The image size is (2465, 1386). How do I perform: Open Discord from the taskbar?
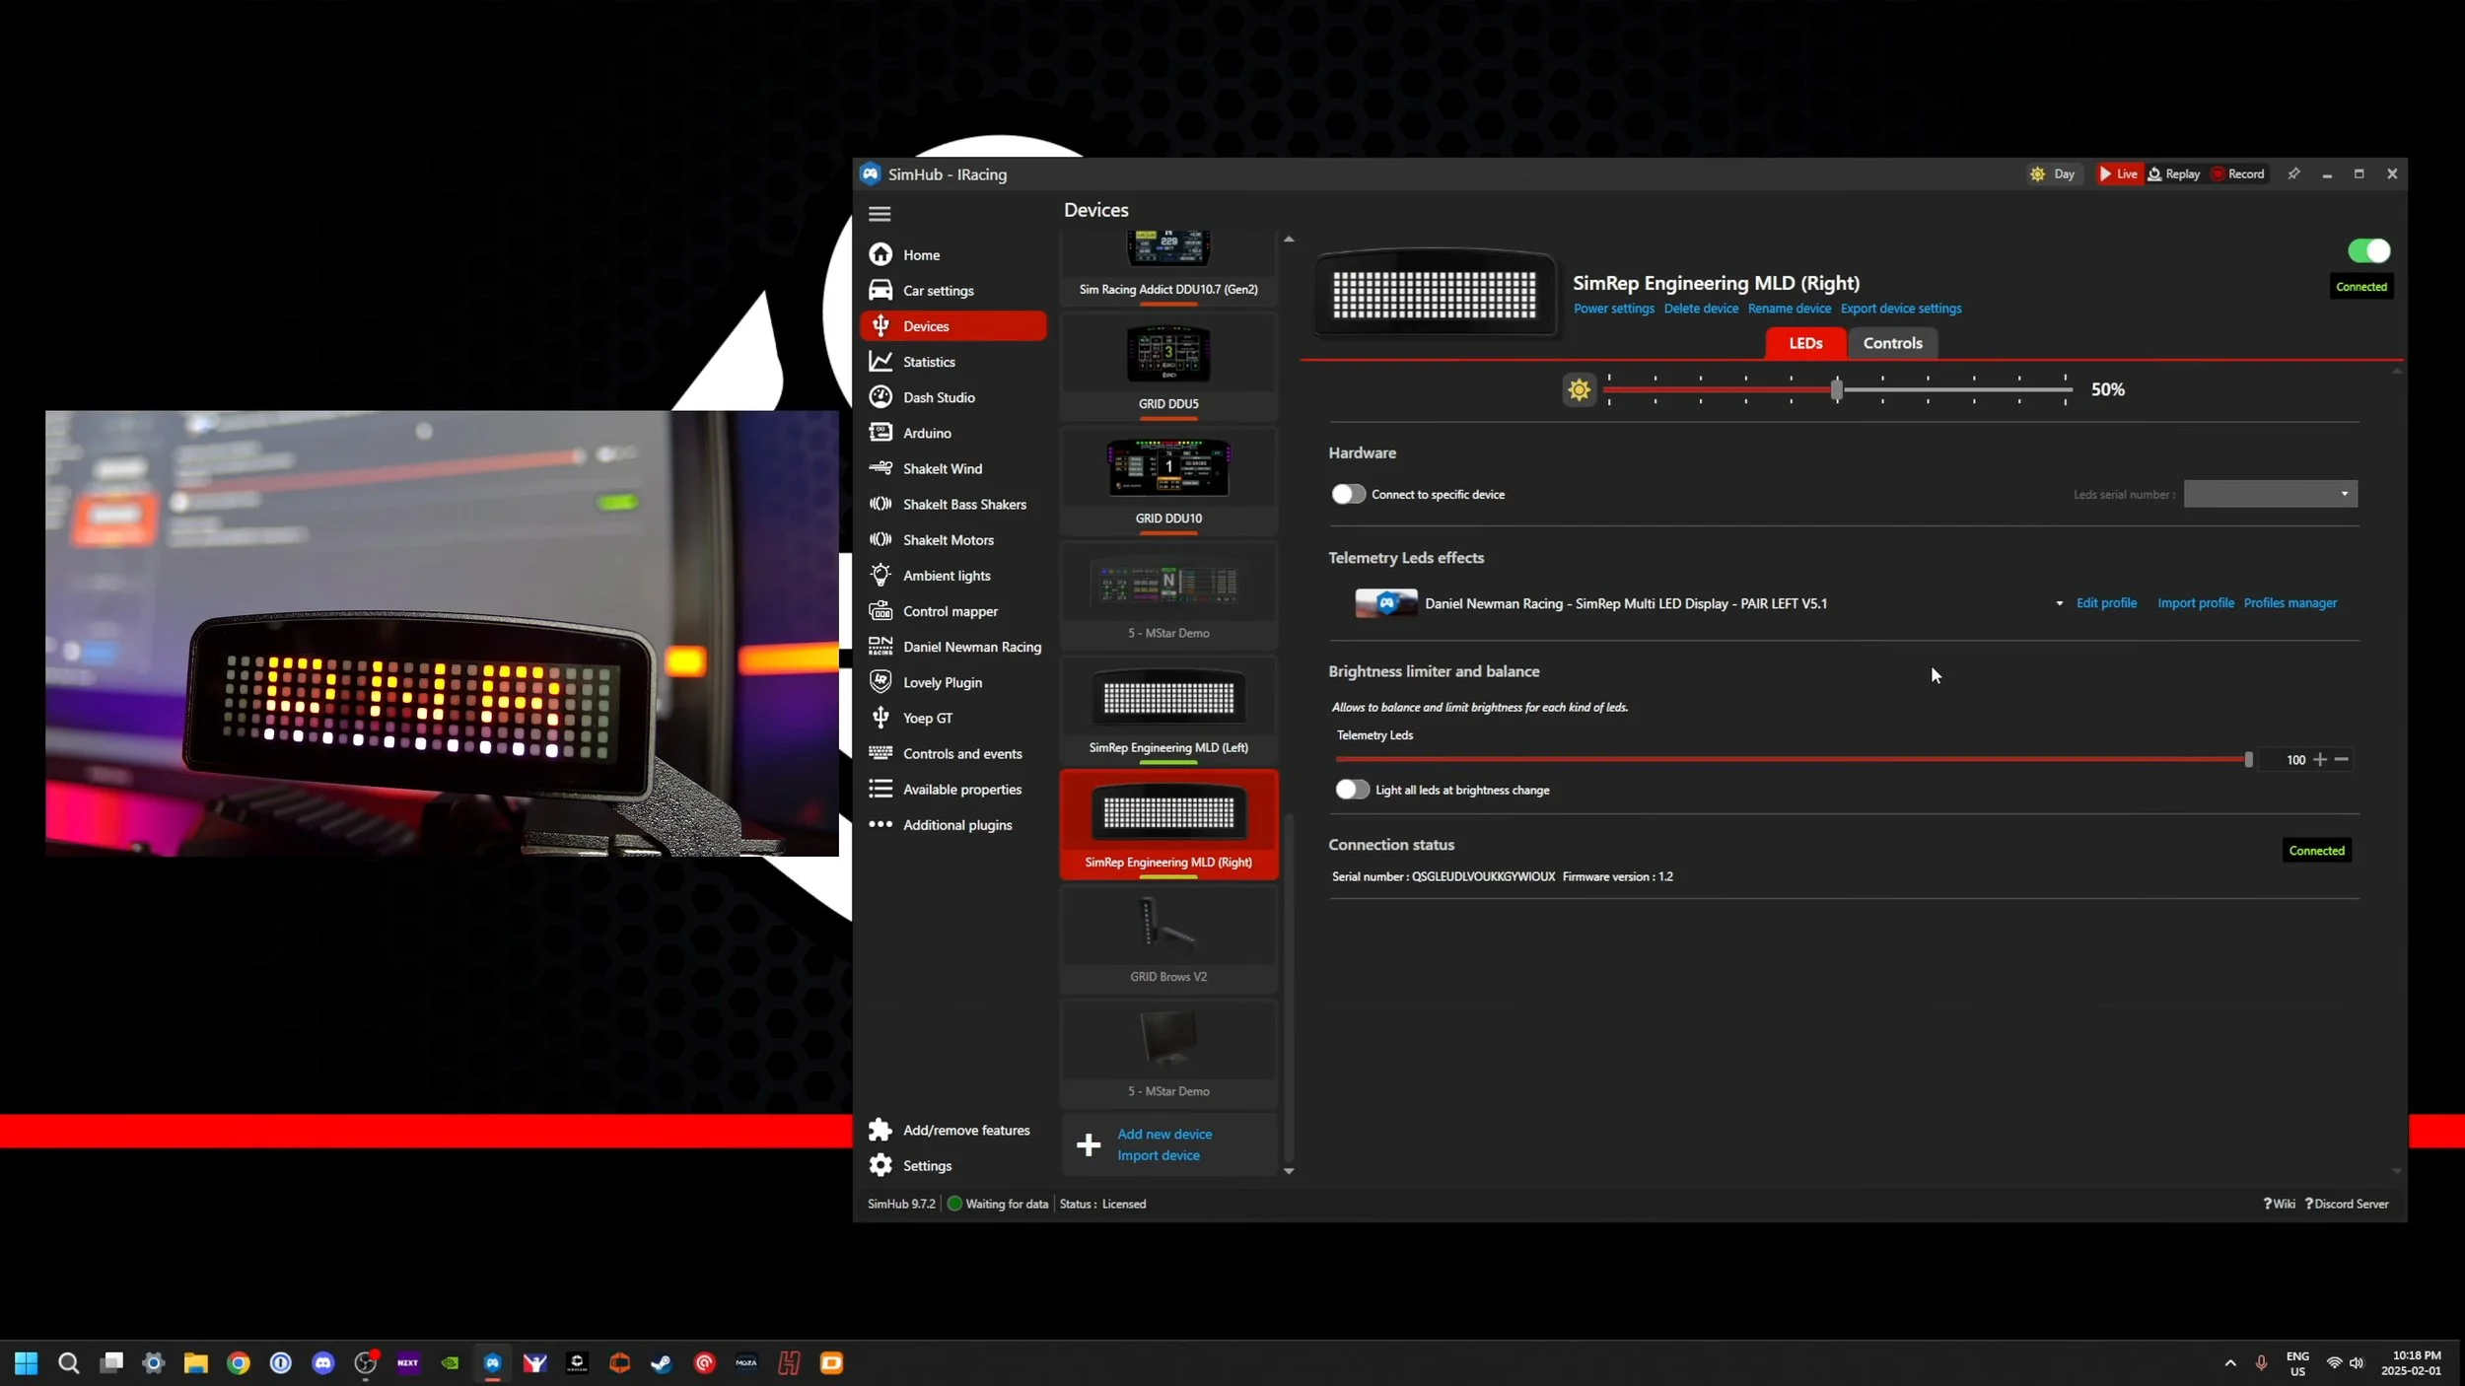click(323, 1363)
